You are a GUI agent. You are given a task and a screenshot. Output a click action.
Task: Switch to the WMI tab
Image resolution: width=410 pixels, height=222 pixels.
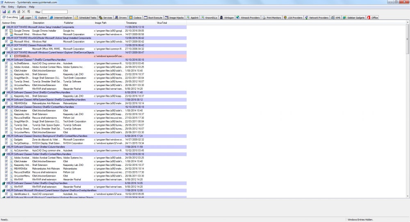[x=336, y=18]
